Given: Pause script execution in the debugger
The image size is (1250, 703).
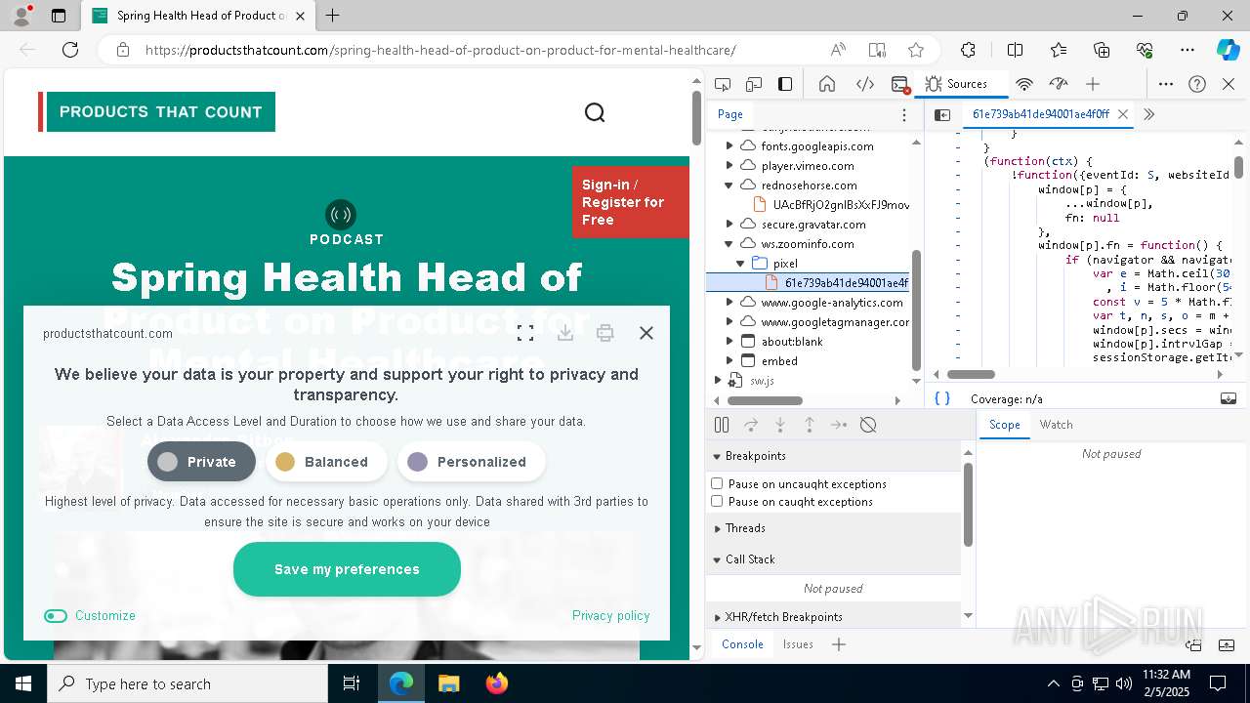Looking at the screenshot, I should pyautogui.click(x=722, y=425).
